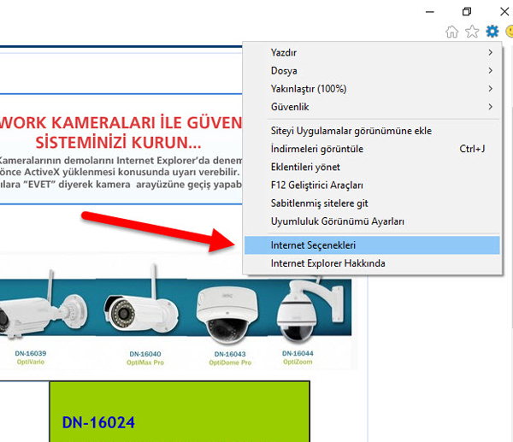
Task: Click the Home icon in browser toolbar
Action: (452, 32)
